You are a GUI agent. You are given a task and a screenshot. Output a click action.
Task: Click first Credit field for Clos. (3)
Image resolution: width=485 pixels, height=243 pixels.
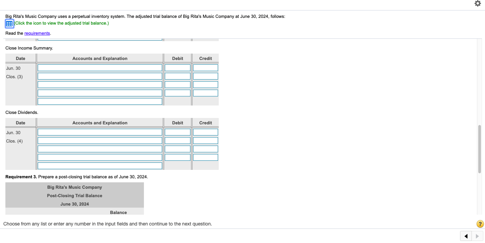tap(206, 68)
